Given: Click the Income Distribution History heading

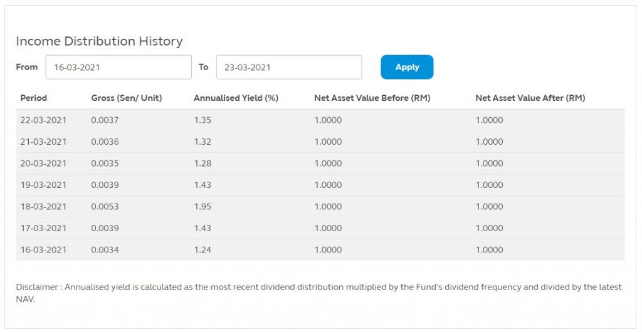Looking at the screenshot, I should click(x=99, y=41).
